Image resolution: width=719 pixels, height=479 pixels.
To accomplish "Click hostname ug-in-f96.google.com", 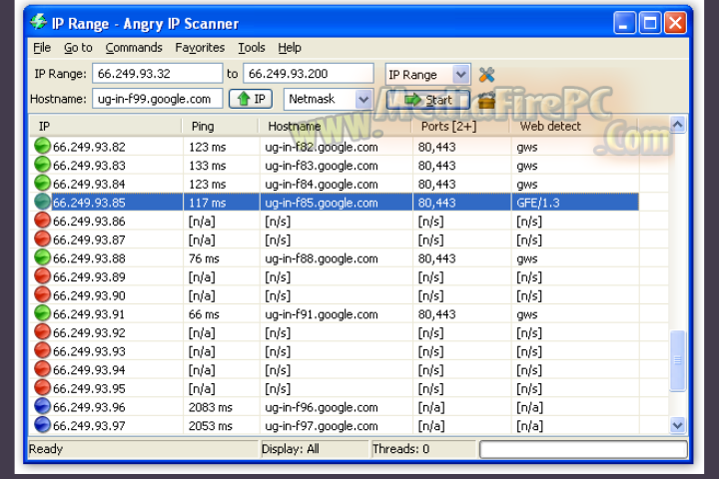I will click(x=321, y=407).
